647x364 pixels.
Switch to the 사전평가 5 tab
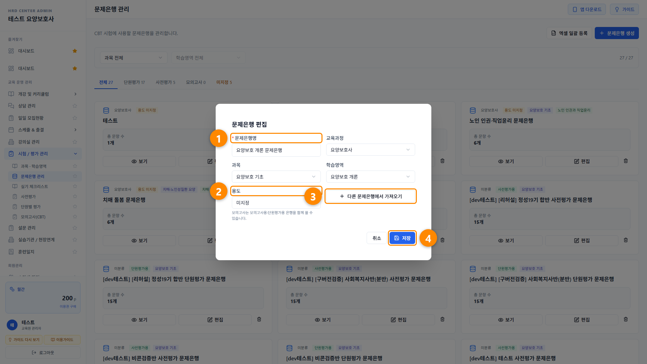[165, 82]
